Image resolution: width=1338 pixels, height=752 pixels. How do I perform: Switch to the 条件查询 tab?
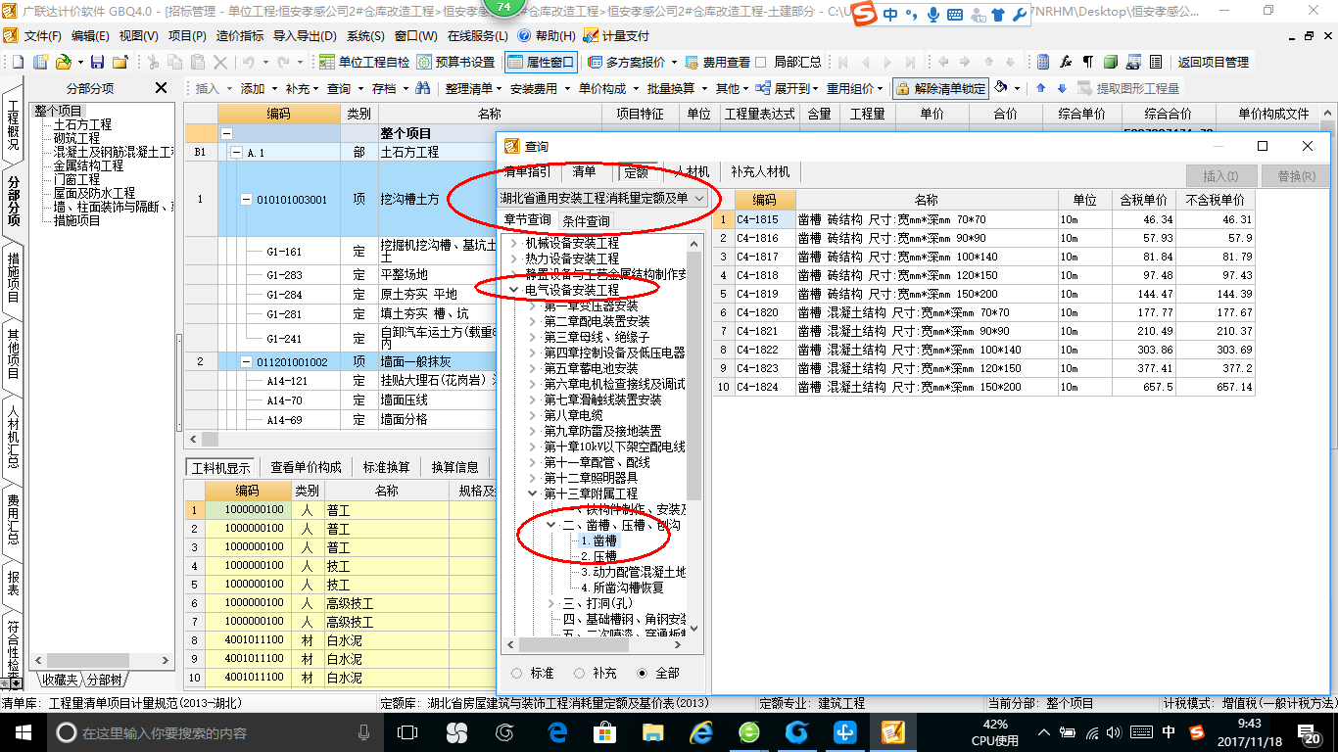[x=586, y=220]
